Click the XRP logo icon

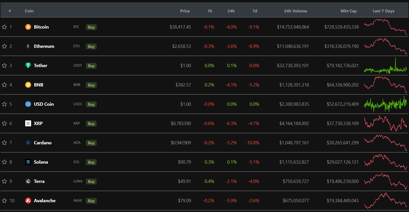28,123
